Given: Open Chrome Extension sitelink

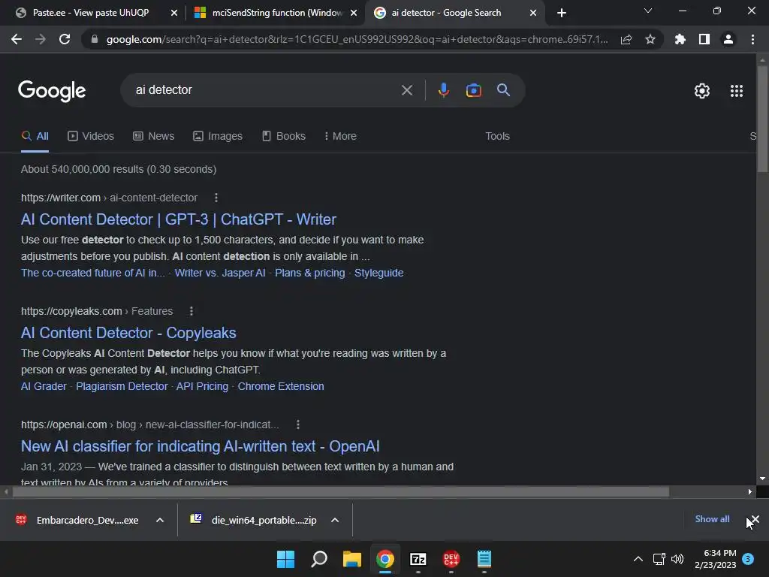Looking at the screenshot, I should (281, 386).
